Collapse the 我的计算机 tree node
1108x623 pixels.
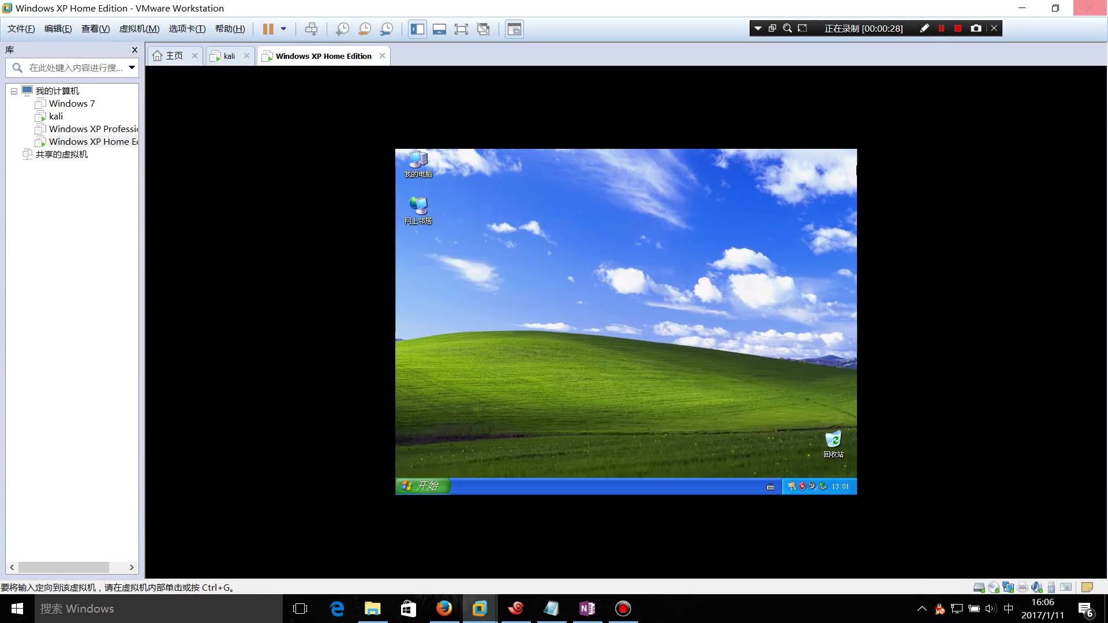(14, 91)
